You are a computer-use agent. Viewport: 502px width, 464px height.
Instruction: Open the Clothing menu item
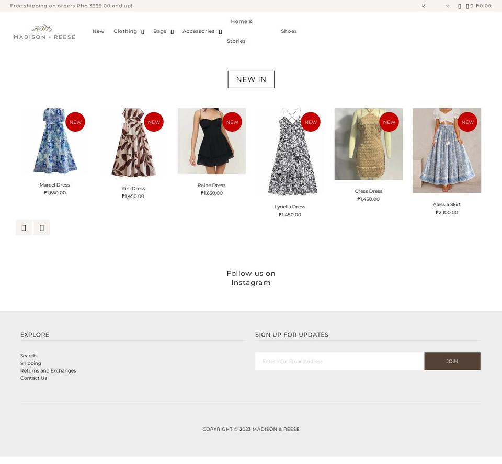(125, 31)
